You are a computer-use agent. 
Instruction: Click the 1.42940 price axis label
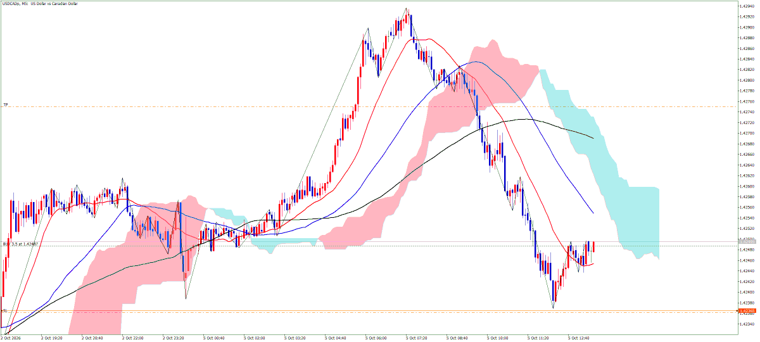[x=747, y=6]
